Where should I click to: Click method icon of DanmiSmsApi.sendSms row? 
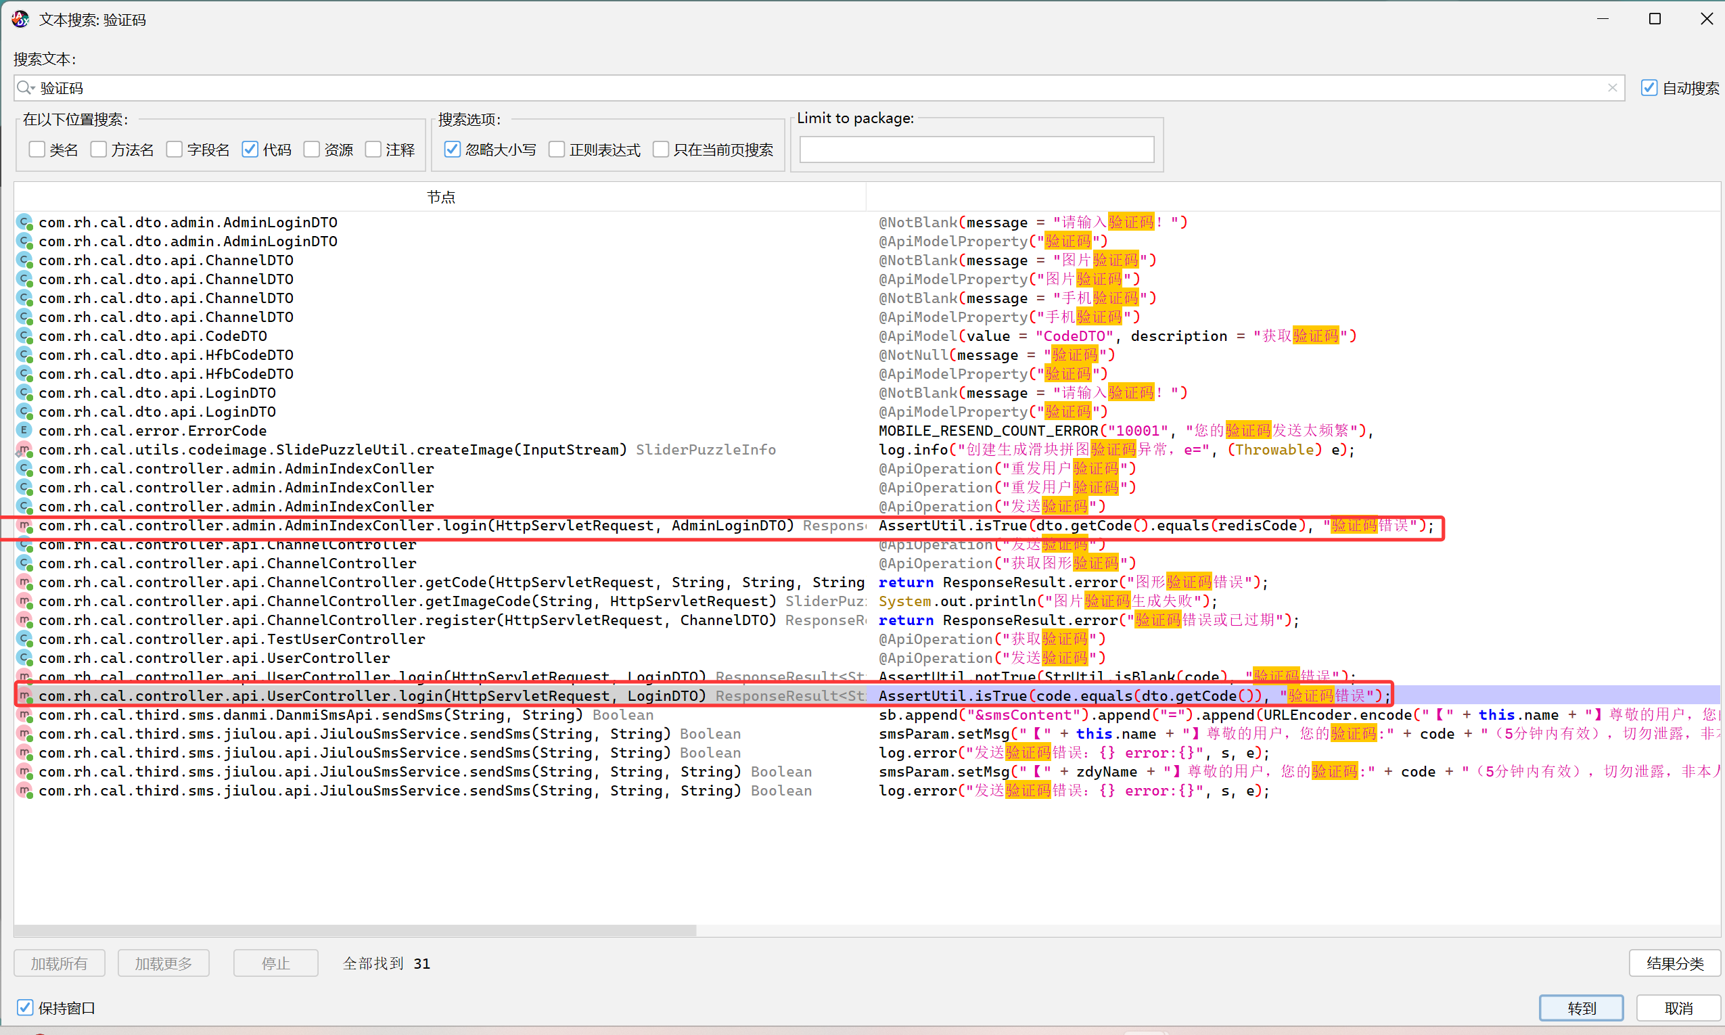25,716
